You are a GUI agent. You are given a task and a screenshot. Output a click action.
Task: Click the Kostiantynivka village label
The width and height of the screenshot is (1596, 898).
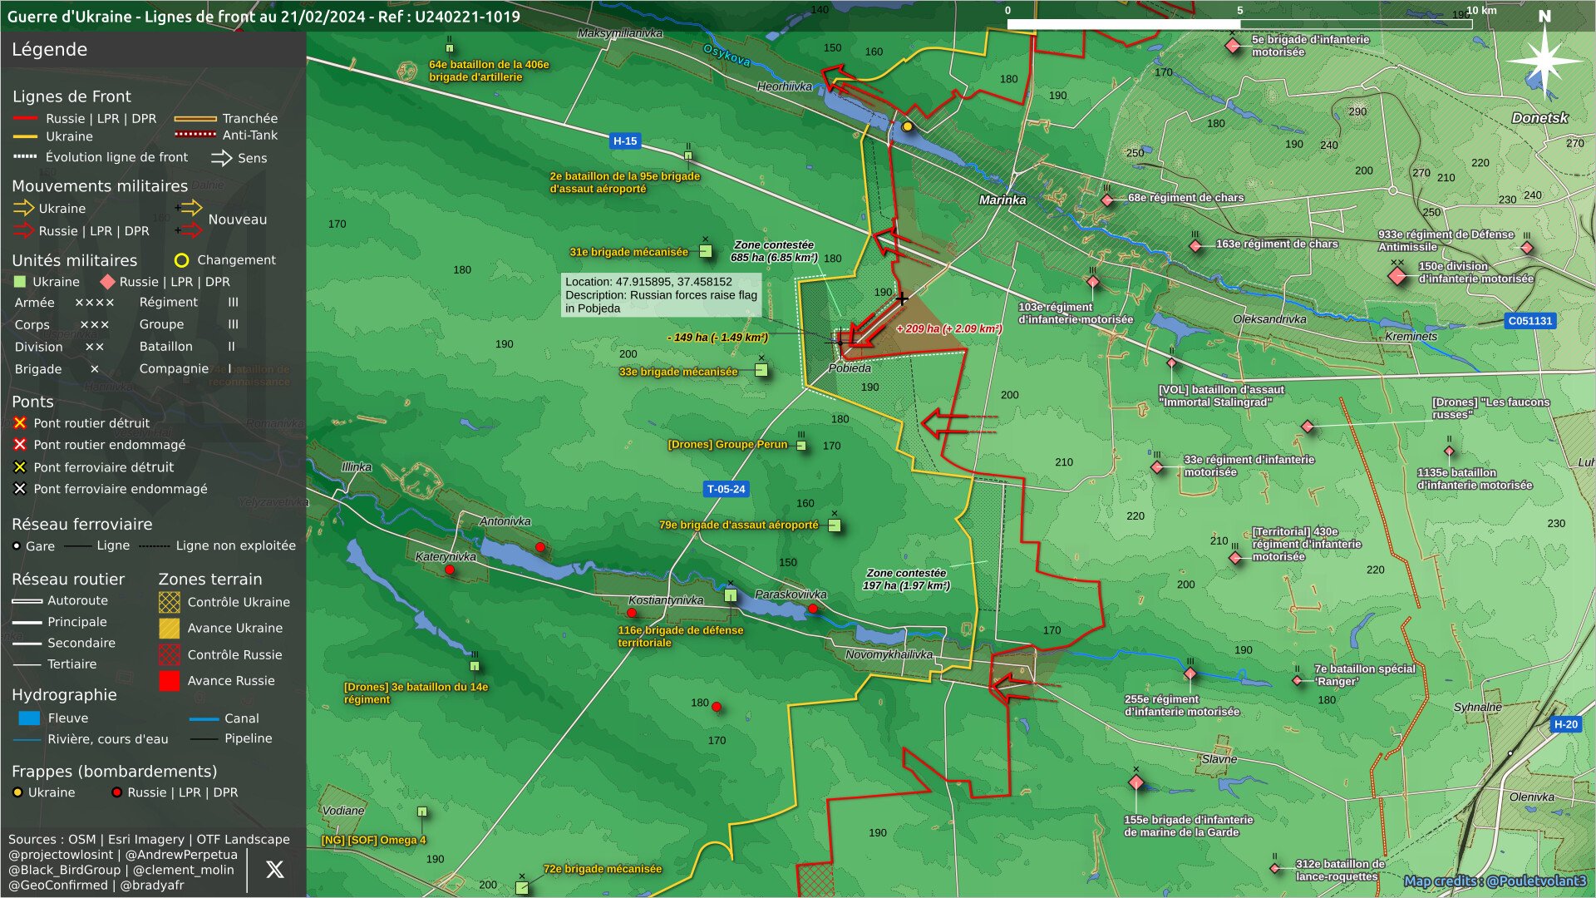pyautogui.click(x=666, y=600)
